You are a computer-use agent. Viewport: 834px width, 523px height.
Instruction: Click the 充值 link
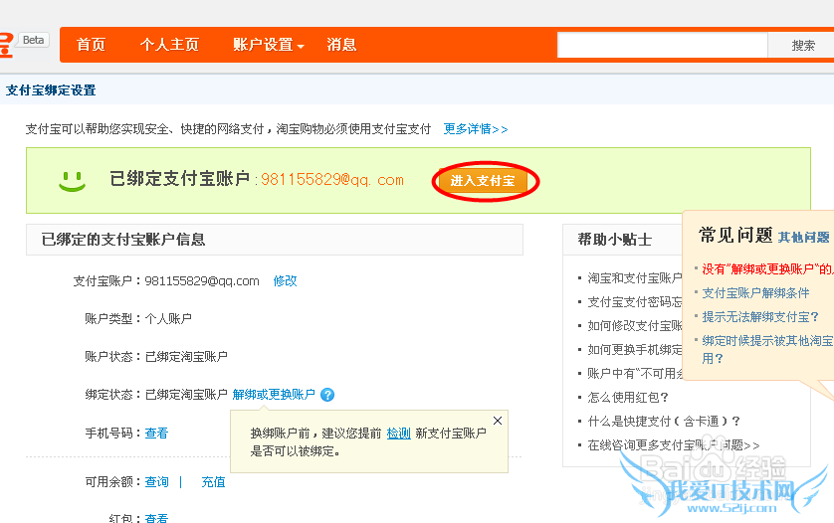[213, 482]
